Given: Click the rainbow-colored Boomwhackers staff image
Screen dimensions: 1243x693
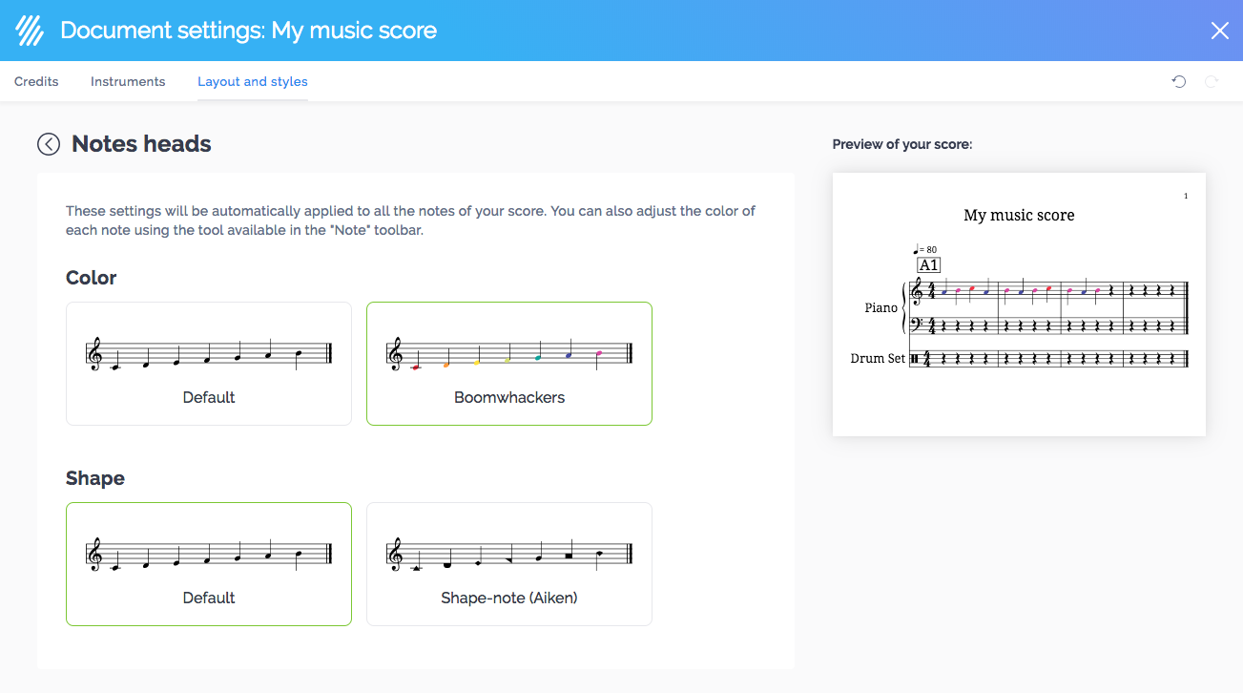Looking at the screenshot, I should click(x=509, y=354).
